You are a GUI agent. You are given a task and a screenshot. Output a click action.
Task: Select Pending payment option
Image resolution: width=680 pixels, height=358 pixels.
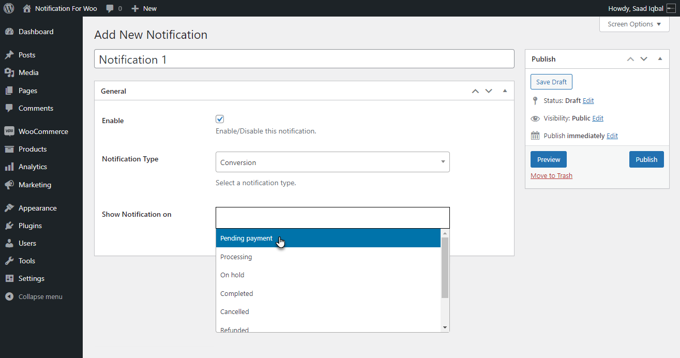(328, 238)
